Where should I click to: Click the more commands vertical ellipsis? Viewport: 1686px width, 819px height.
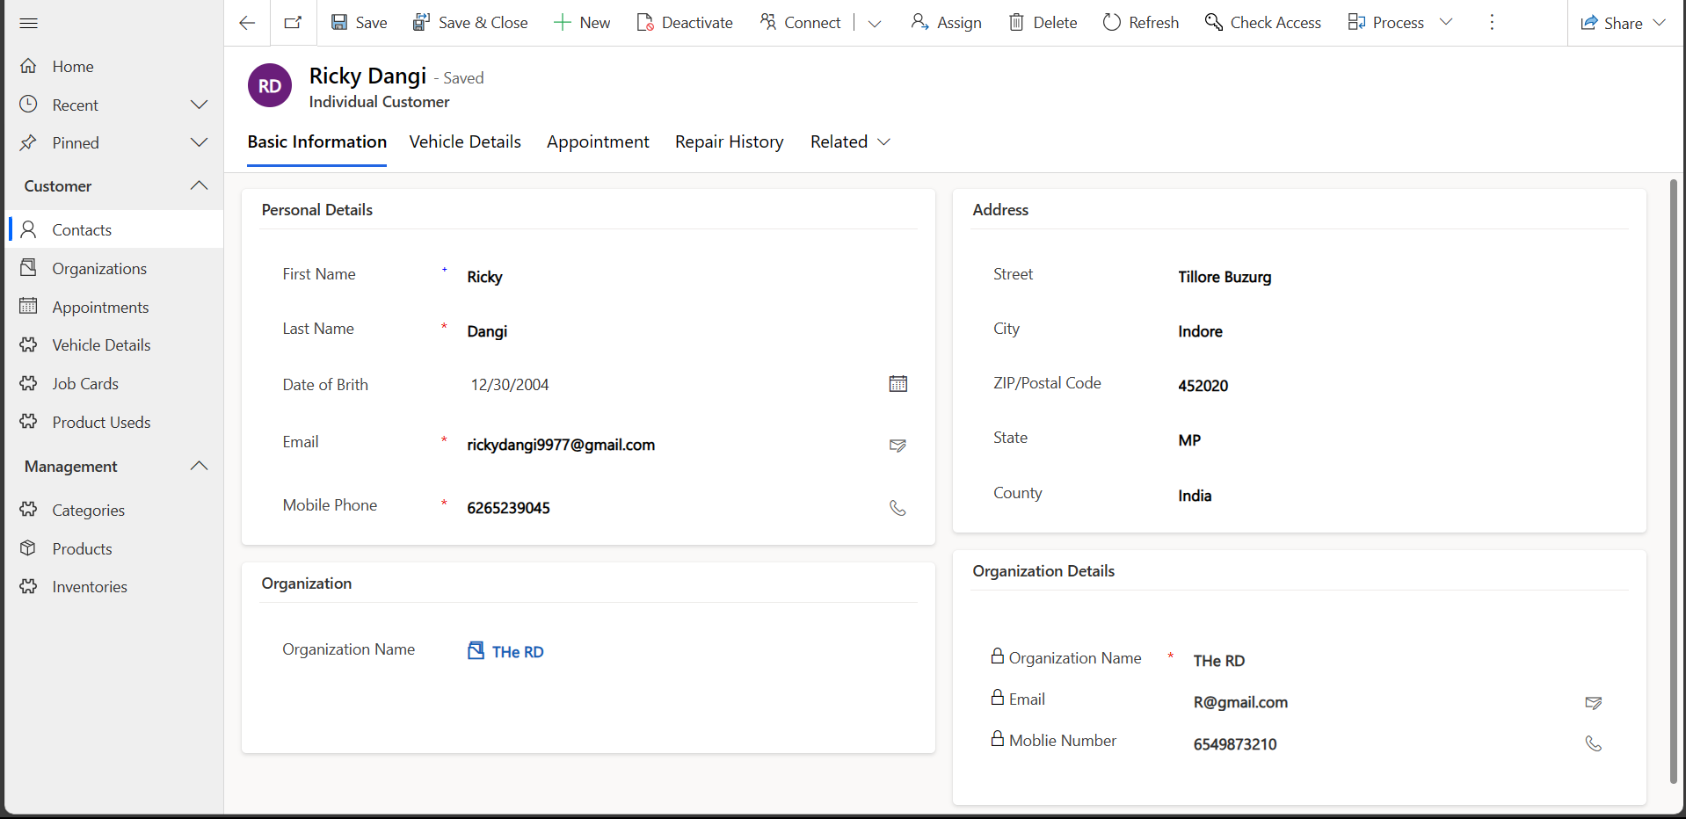pos(1492,23)
